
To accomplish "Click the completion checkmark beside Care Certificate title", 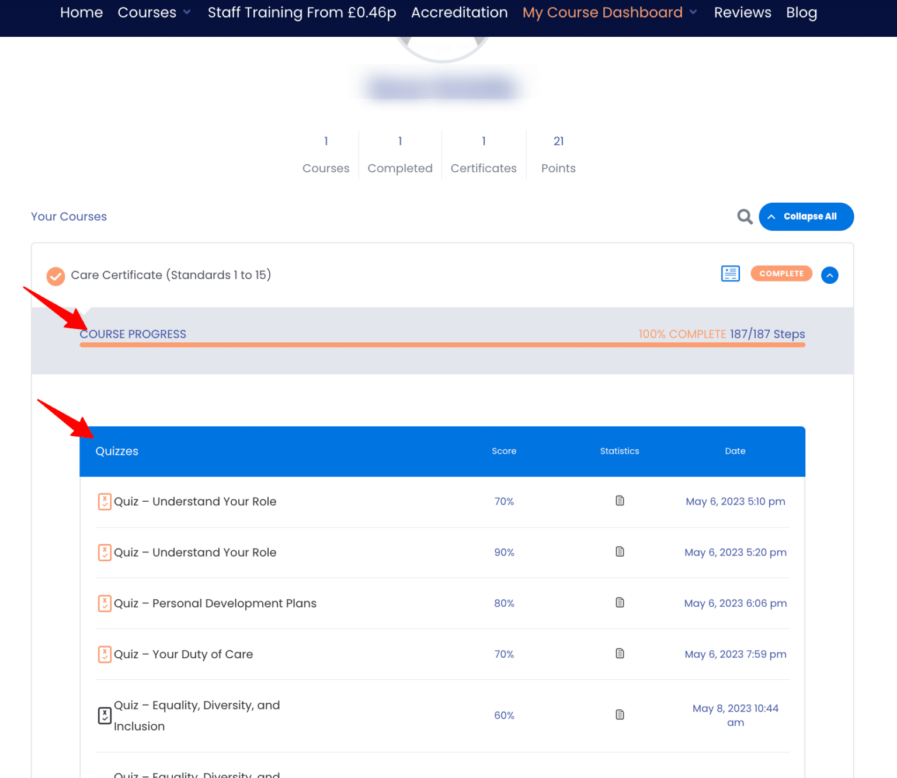I will (55, 276).
